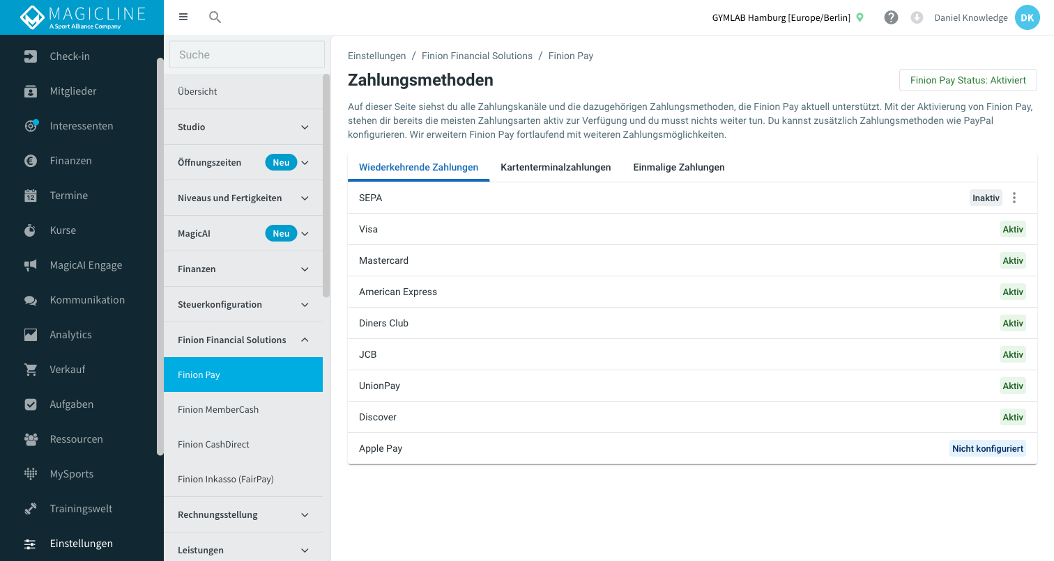Screen dimensions: 1054x561
Task: Click the download arrow icon
Action: (917, 17)
